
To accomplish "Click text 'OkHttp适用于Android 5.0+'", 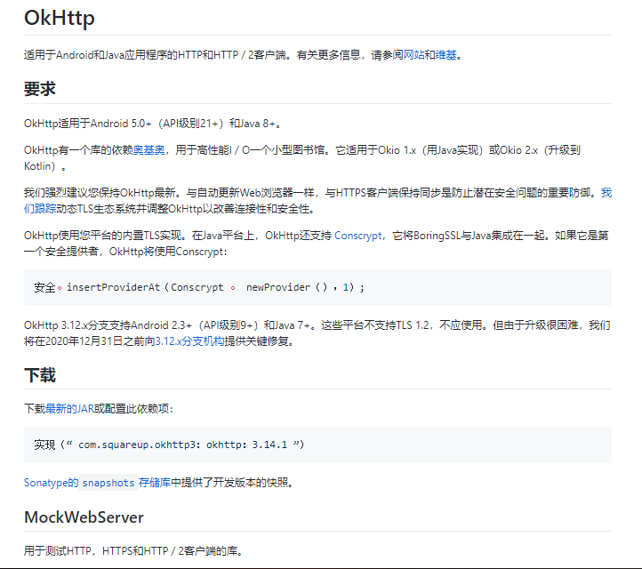I will point(88,124).
